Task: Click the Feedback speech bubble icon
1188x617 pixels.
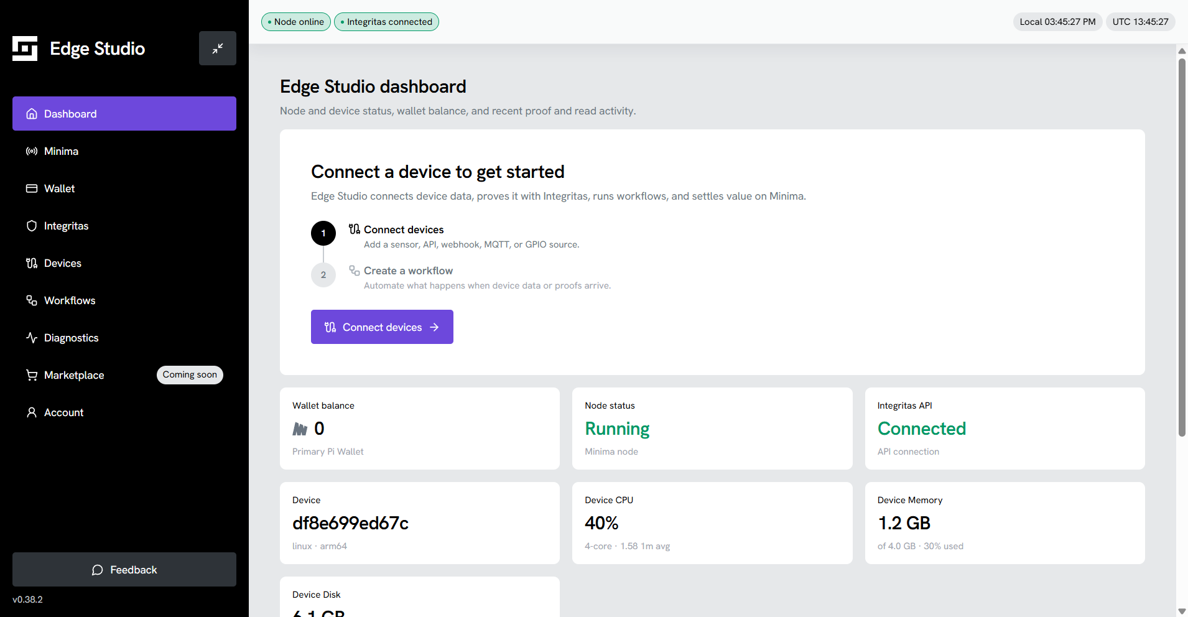Action: click(x=98, y=570)
